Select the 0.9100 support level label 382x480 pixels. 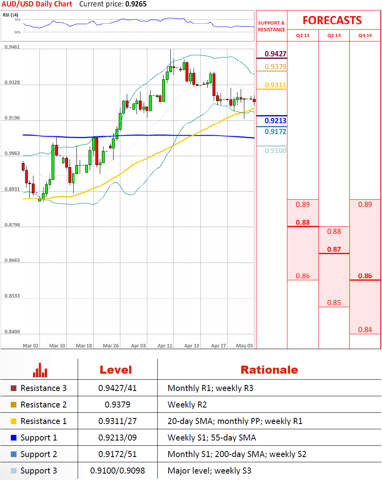pyautogui.click(x=275, y=151)
